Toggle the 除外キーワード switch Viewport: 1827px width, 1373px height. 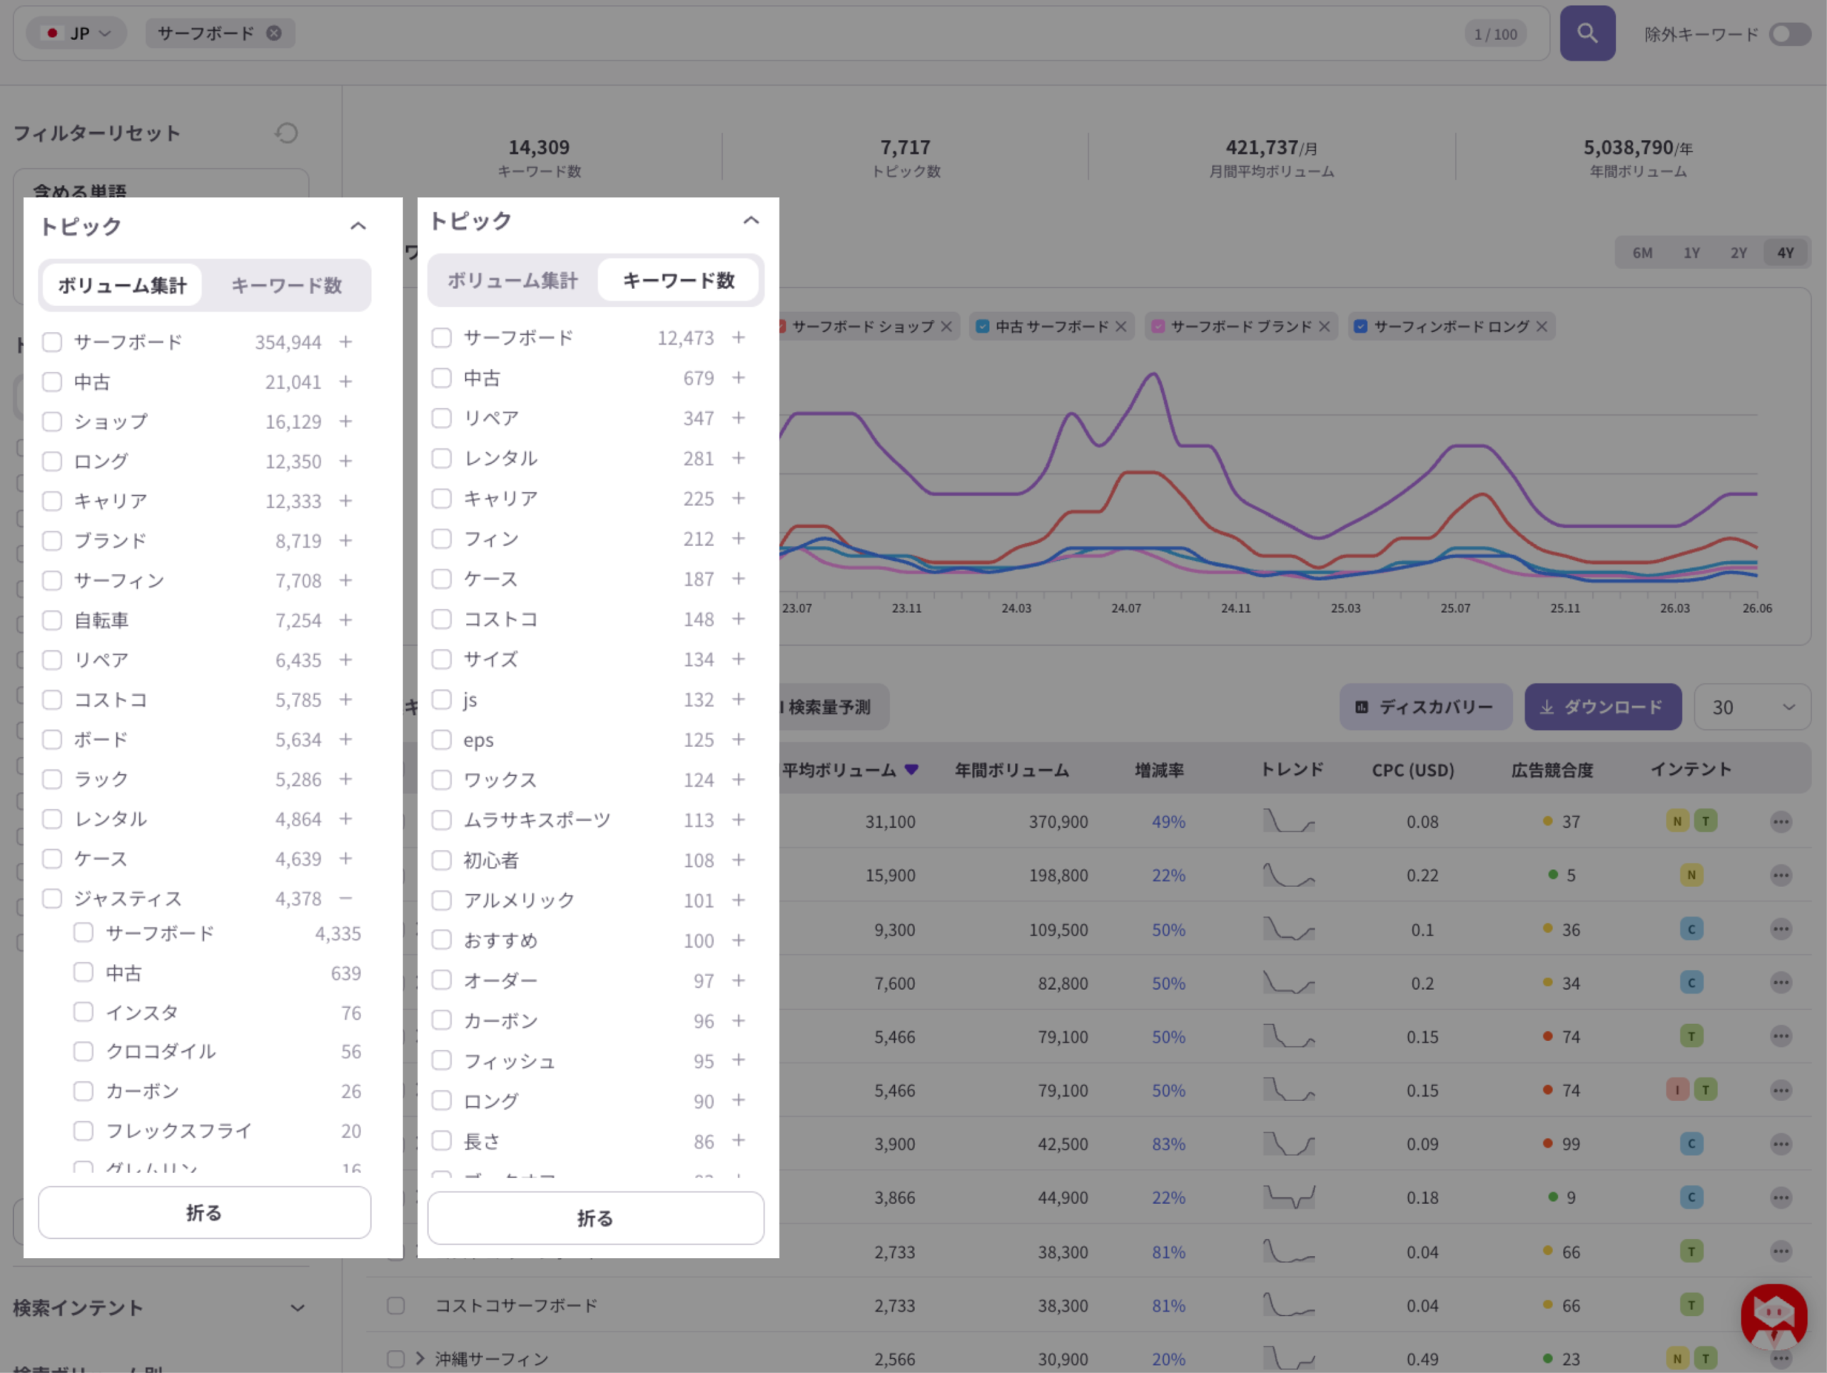[1789, 34]
